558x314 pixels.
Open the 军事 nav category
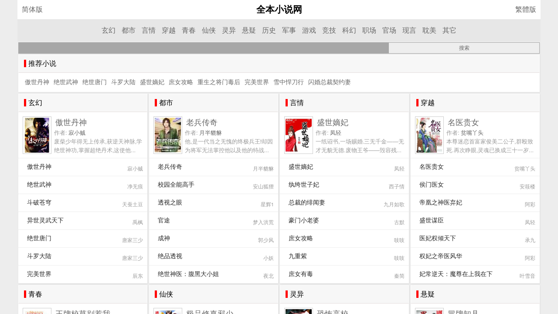point(289,31)
